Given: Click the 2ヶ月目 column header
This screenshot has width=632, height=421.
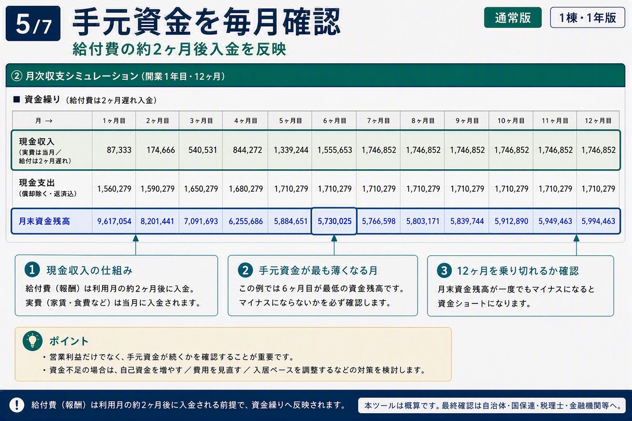Looking at the screenshot, I should [157, 121].
